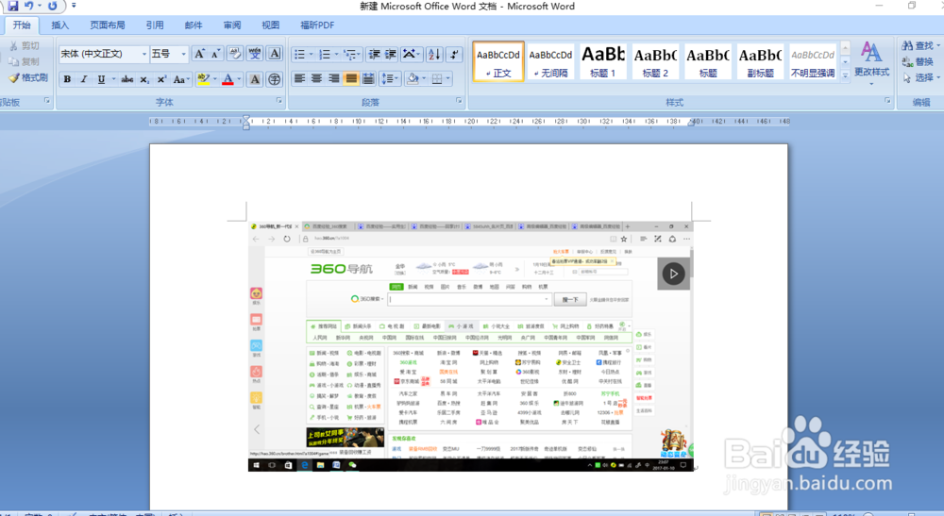Expand highlight color dropdown arrow

[x=215, y=79]
